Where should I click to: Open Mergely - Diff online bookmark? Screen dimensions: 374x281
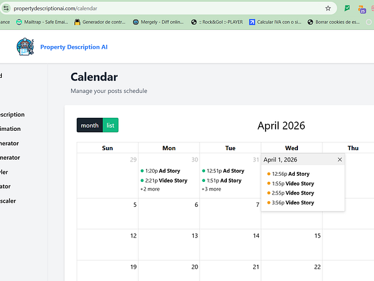point(158,22)
